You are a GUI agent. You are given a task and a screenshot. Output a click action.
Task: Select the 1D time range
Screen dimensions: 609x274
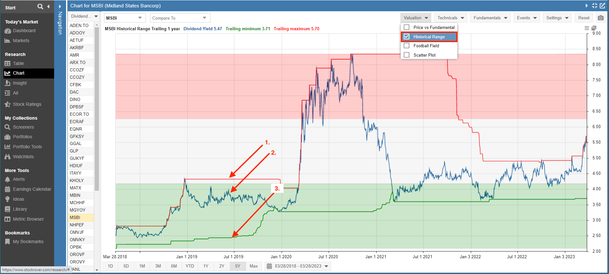coord(110,266)
